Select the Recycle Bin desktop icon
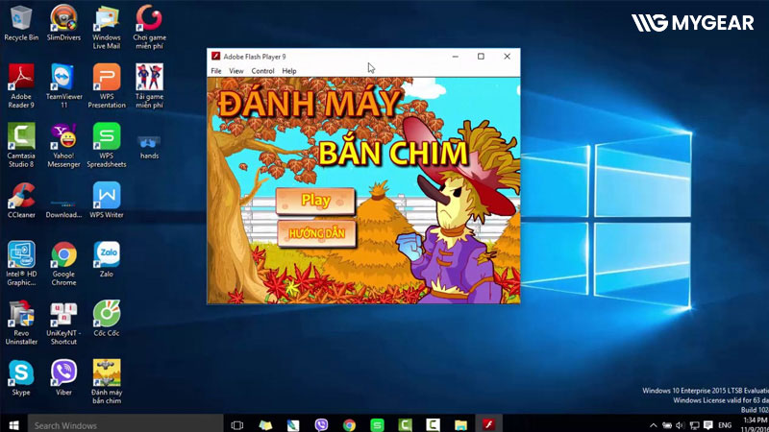Viewport: 769px width, 432px height. 21,17
